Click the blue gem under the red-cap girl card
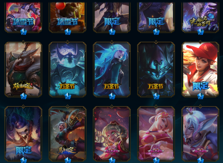Screen dimensions: 223x163 pyautogui.click(x=200, y=96)
